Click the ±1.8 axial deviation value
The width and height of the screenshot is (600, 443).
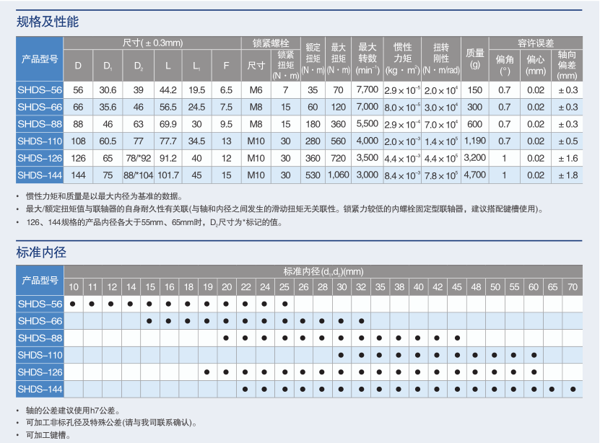coord(568,175)
